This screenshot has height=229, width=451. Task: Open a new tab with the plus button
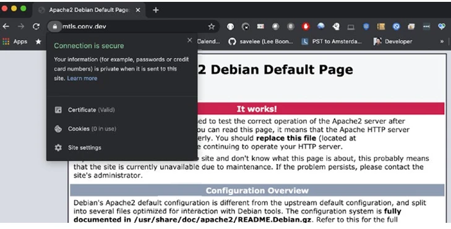pos(156,10)
